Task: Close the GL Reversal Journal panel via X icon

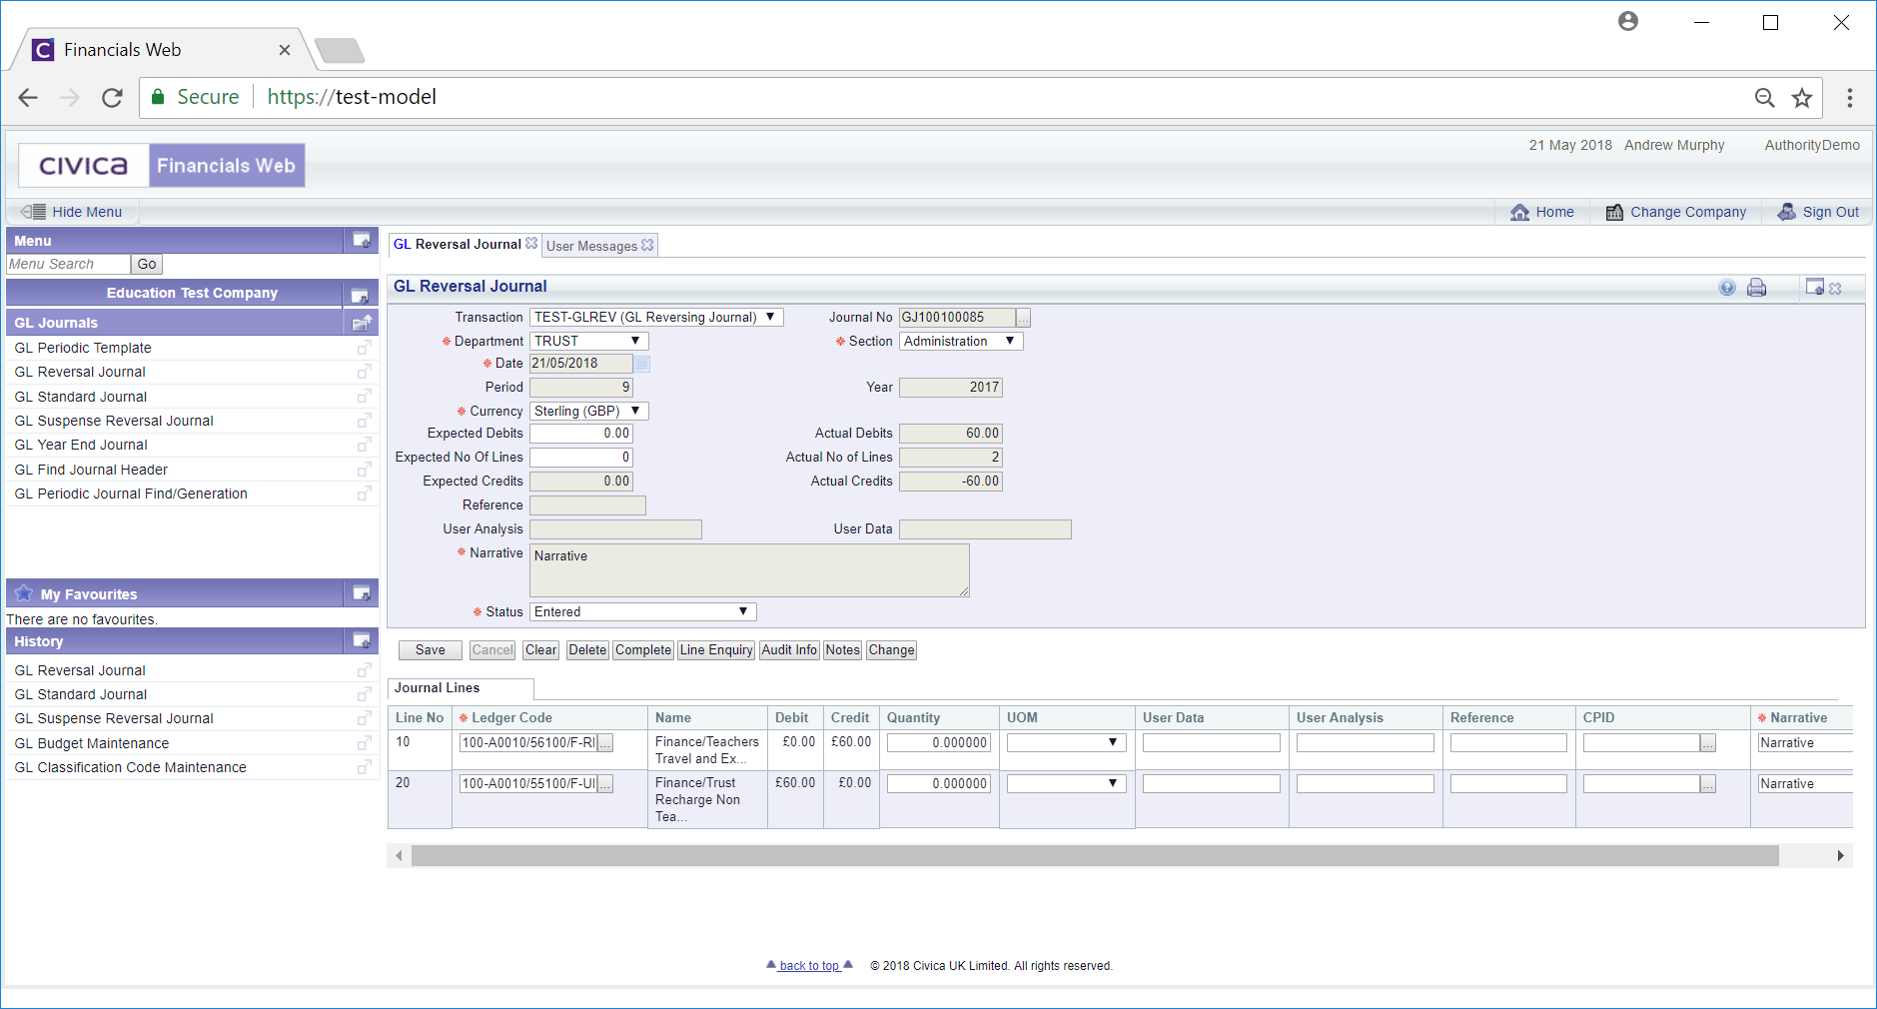Action: pyautogui.click(x=1835, y=289)
